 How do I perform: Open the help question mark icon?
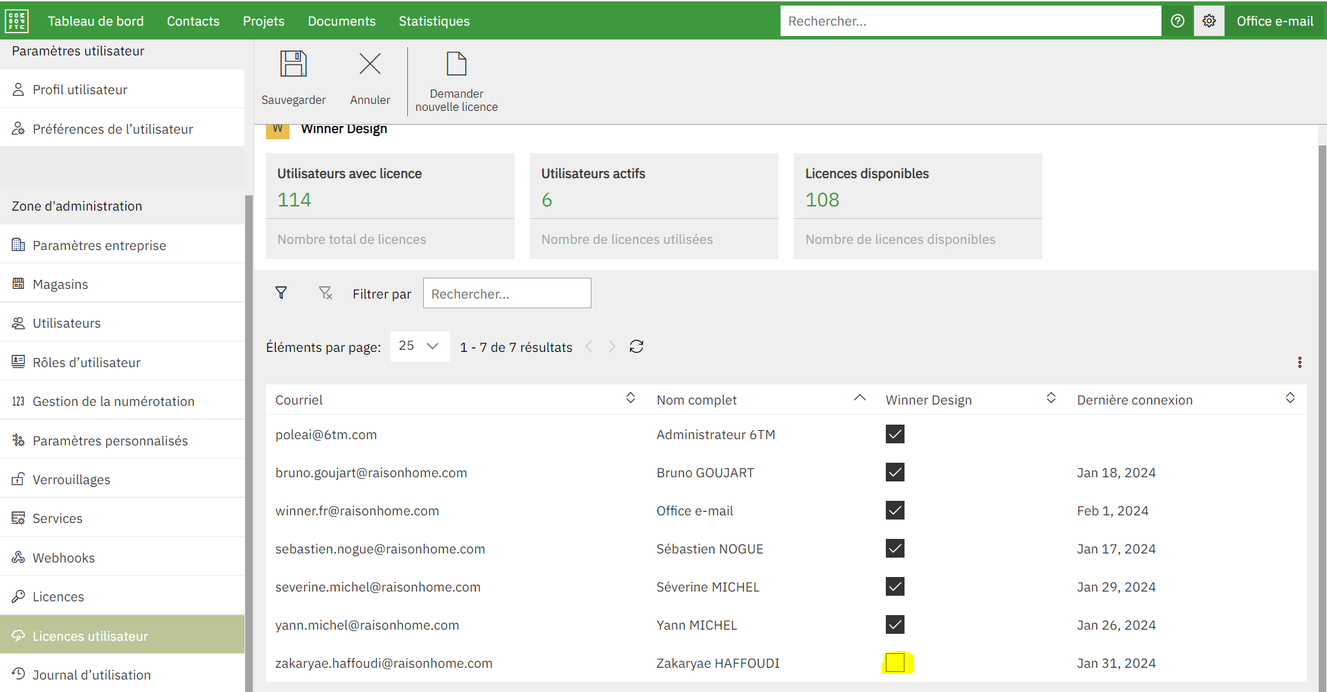point(1177,21)
